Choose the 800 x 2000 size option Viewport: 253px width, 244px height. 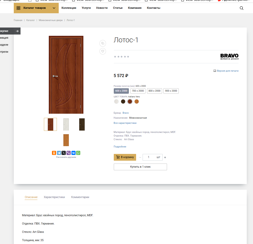154,91
